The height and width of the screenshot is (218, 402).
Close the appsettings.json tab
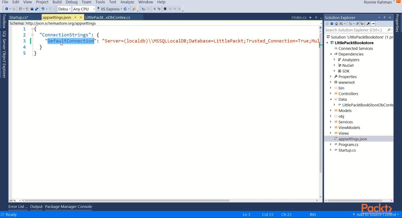[x=81, y=17]
